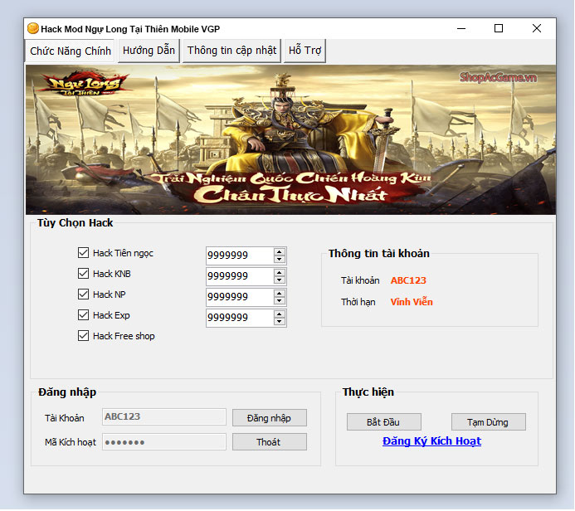Close the Hack Mod window
This screenshot has width=575, height=511.
point(537,28)
